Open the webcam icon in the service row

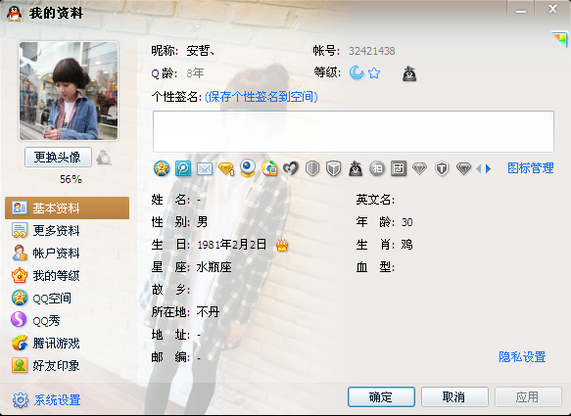click(248, 168)
